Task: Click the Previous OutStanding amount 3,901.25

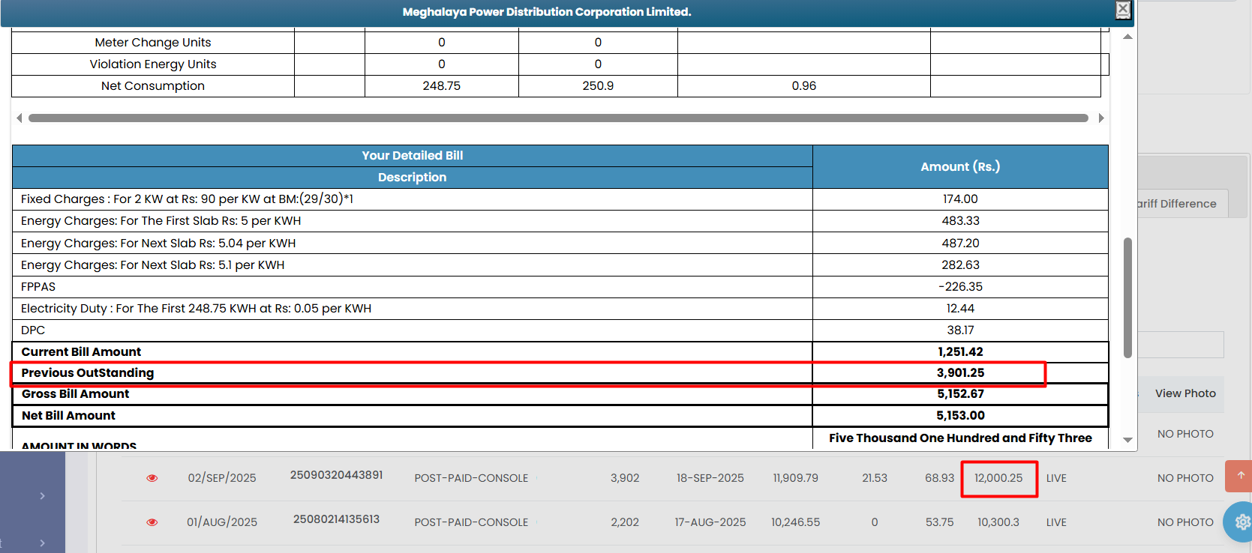Action: pos(960,373)
